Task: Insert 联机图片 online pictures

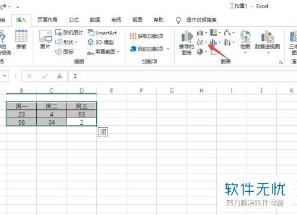Action: [x=69, y=33]
